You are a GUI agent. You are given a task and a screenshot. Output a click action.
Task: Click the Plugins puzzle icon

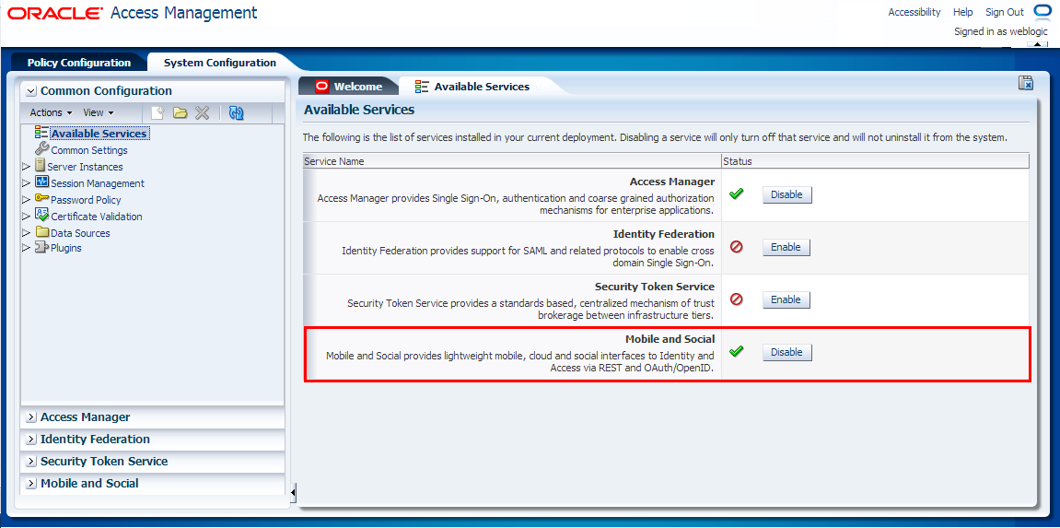click(x=42, y=248)
